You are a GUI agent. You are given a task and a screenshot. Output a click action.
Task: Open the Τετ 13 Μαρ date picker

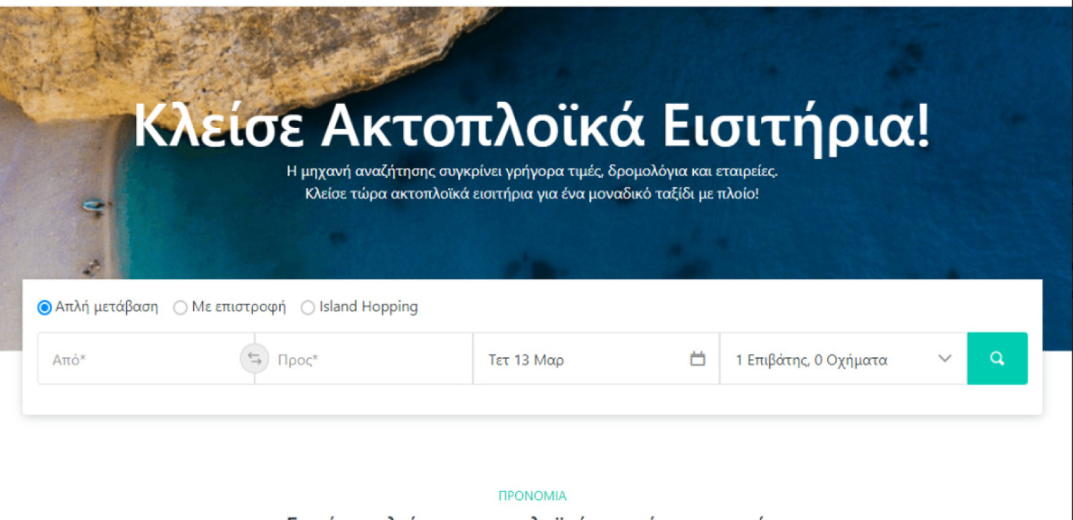click(x=596, y=359)
